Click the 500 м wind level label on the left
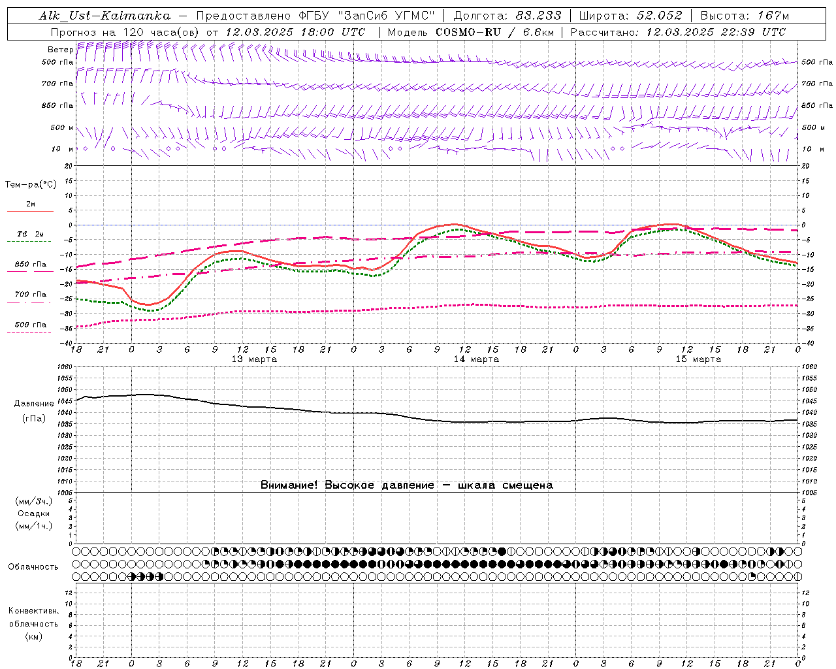 point(62,128)
